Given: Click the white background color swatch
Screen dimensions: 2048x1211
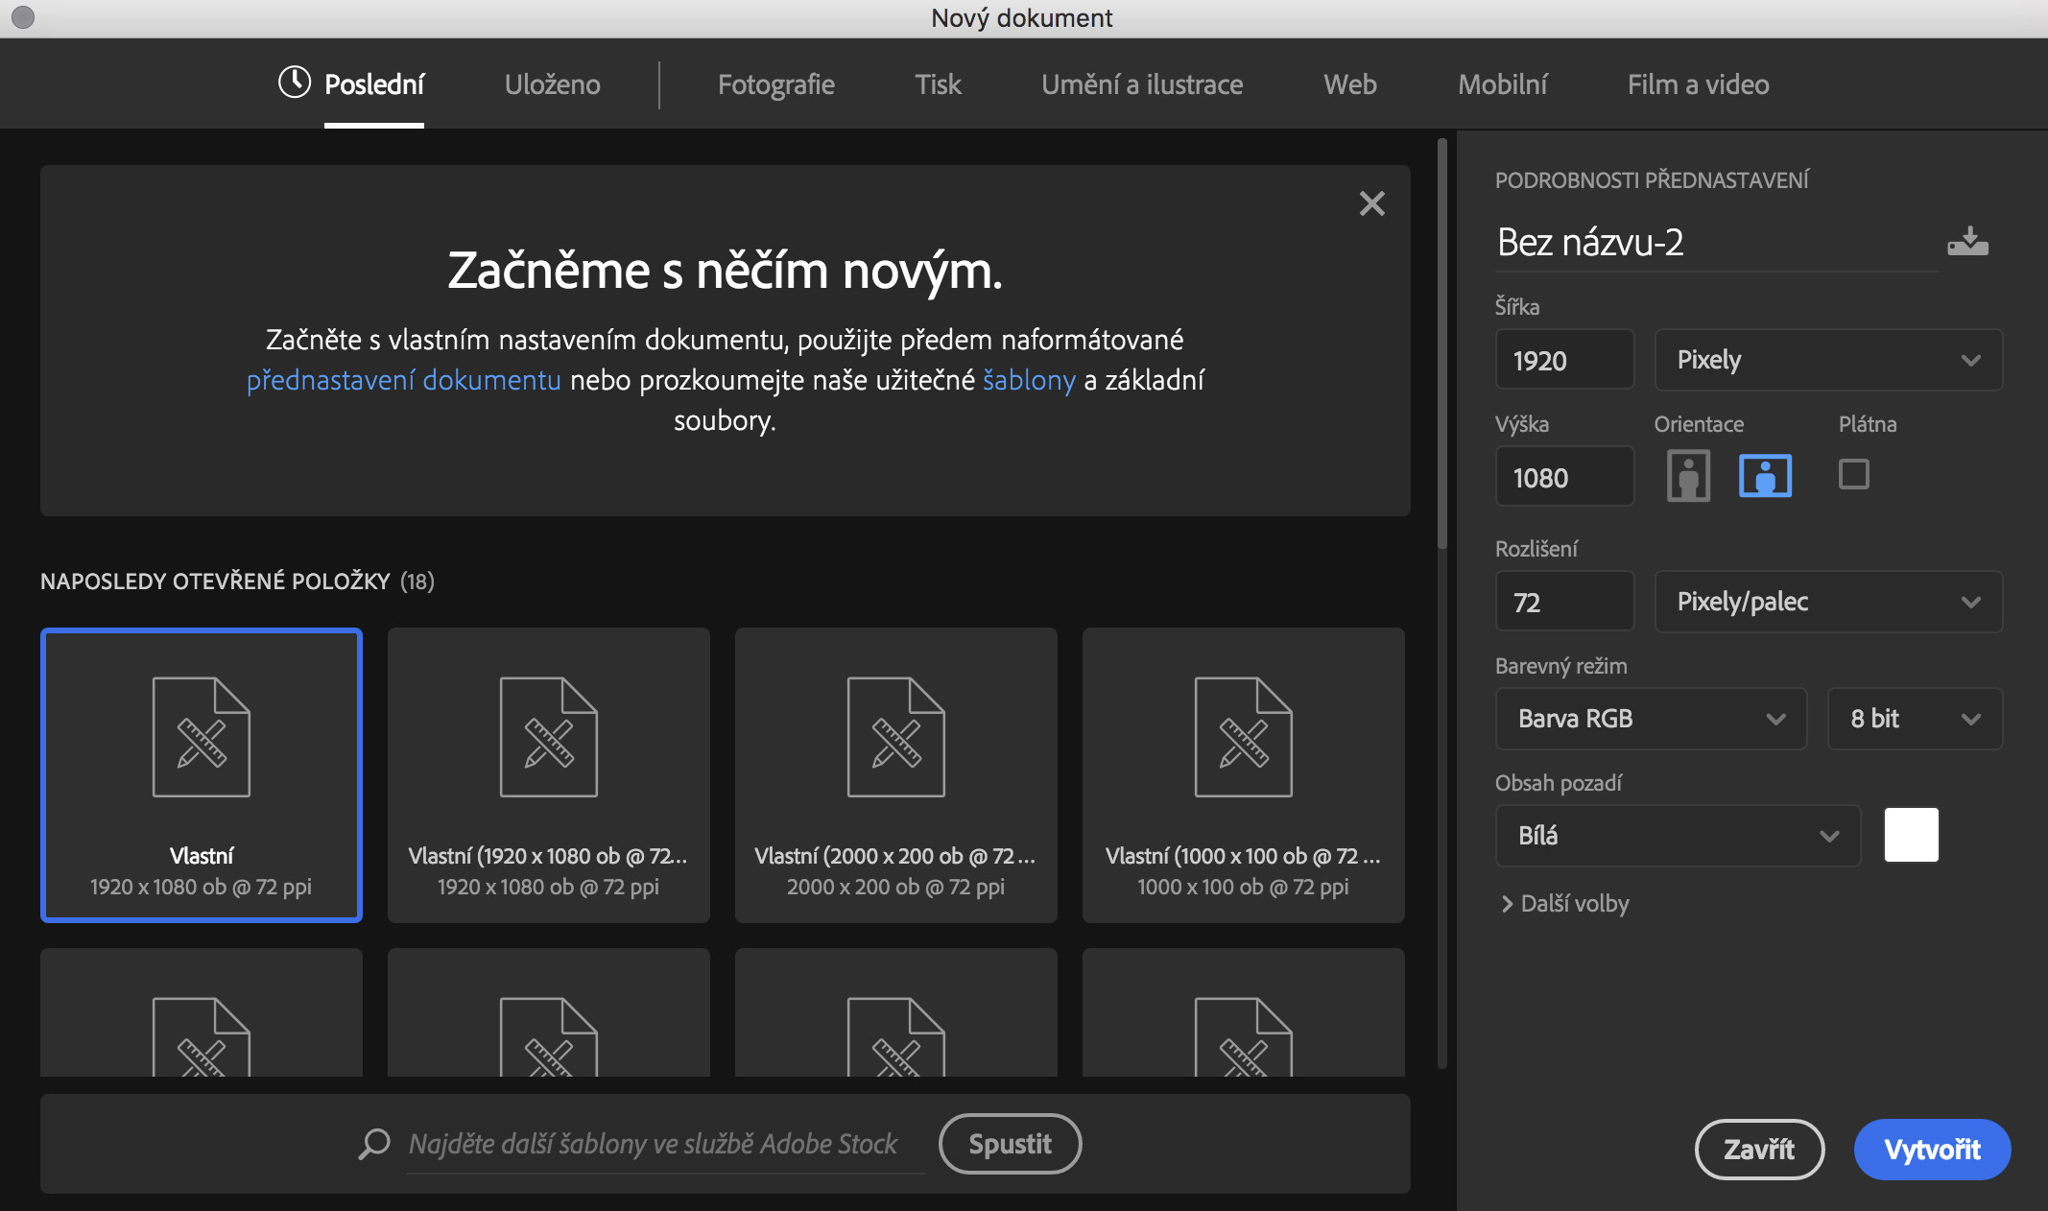Looking at the screenshot, I should (x=1911, y=835).
